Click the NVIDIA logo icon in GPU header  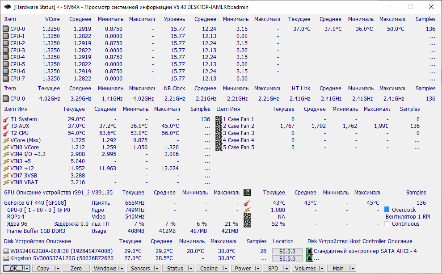247,193
